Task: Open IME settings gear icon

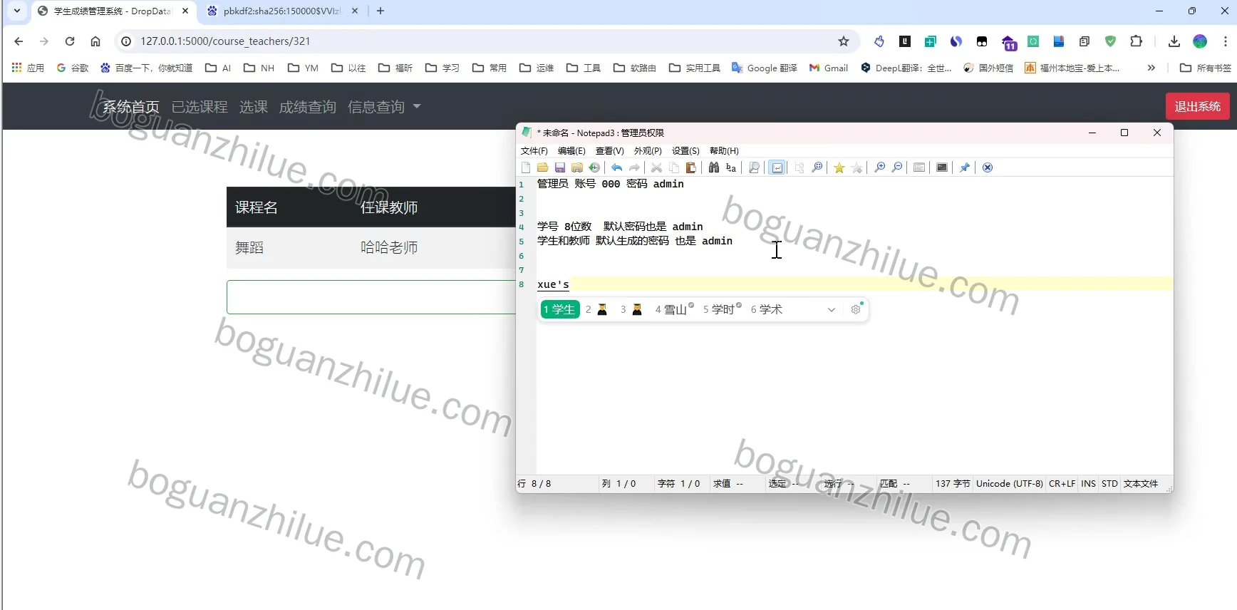Action: tap(856, 309)
